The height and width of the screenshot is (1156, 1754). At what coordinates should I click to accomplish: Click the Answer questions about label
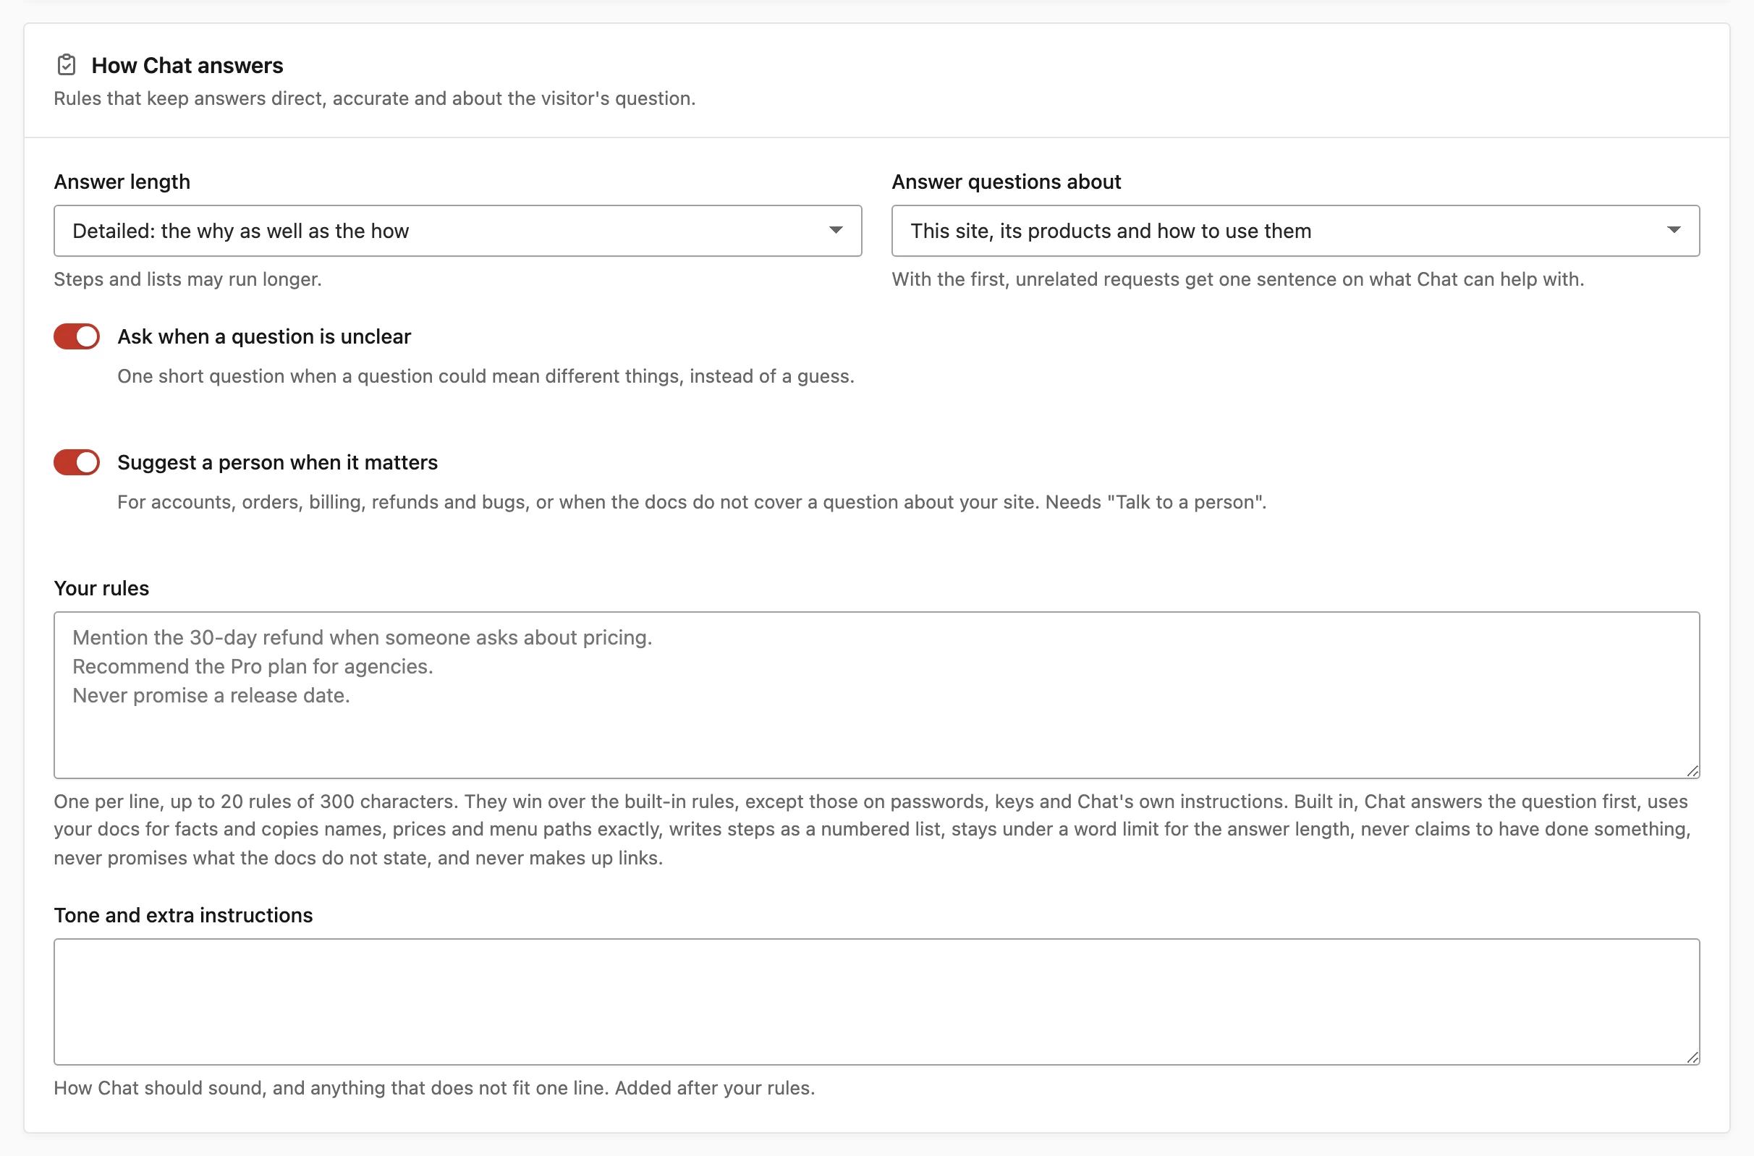coord(1006,182)
